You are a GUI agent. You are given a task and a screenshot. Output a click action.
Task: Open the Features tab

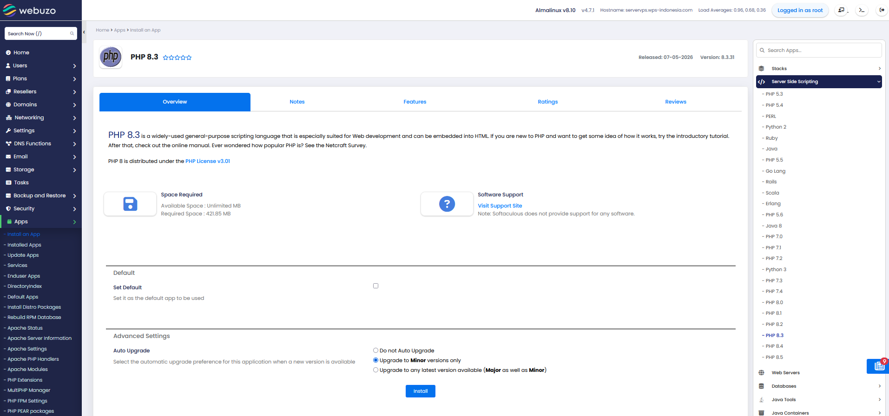pyautogui.click(x=415, y=102)
